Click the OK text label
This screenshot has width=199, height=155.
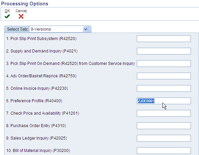(7, 11)
